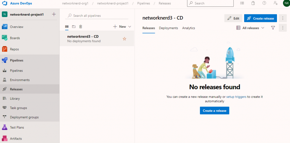The width and height of the screenshot is (290, 143).
Task: Collapse the Pipelines hub section header
Action: click(x=29, y=60)
